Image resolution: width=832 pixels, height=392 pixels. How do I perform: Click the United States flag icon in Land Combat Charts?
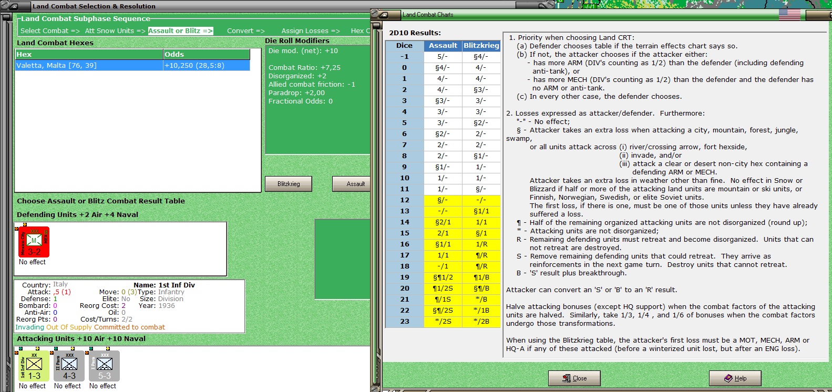pos(789,15)
